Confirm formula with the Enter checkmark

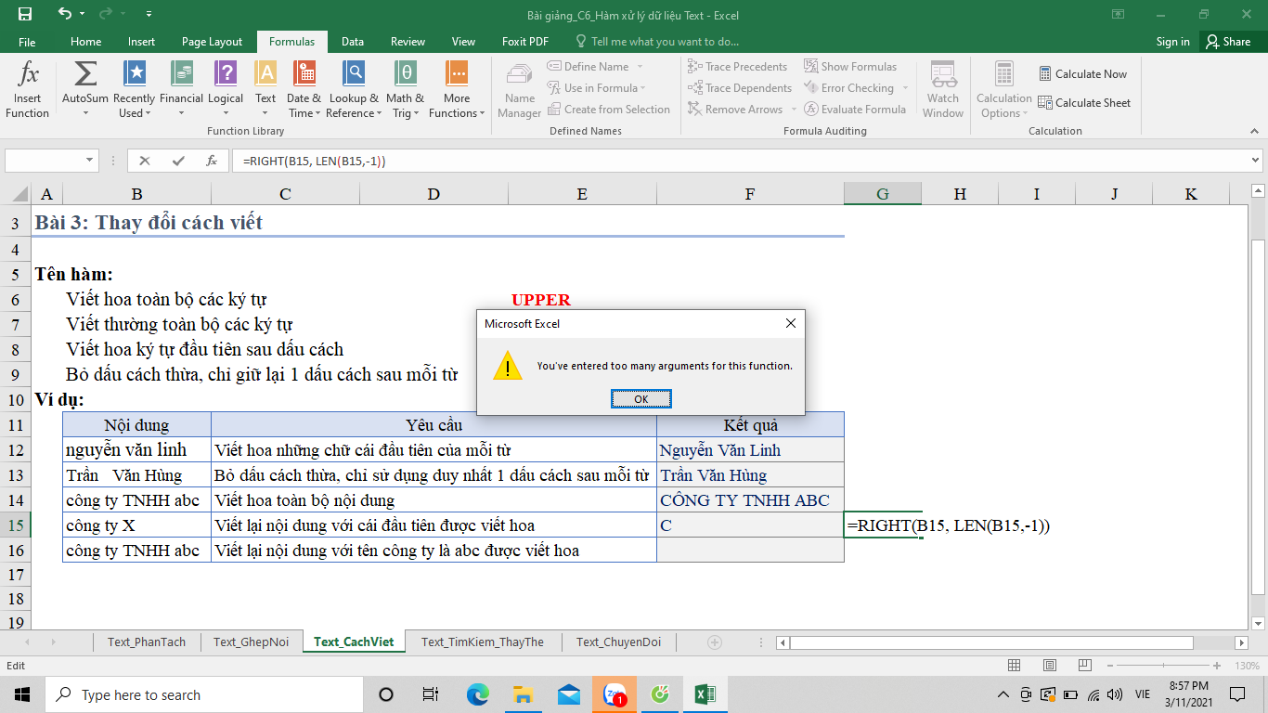point(178,161)
